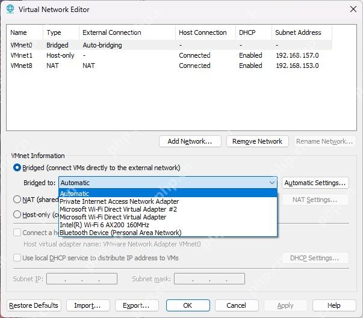Select the VMnet8 row
The width and height of the screenshot is (363, 318).
tap(171, 66)
